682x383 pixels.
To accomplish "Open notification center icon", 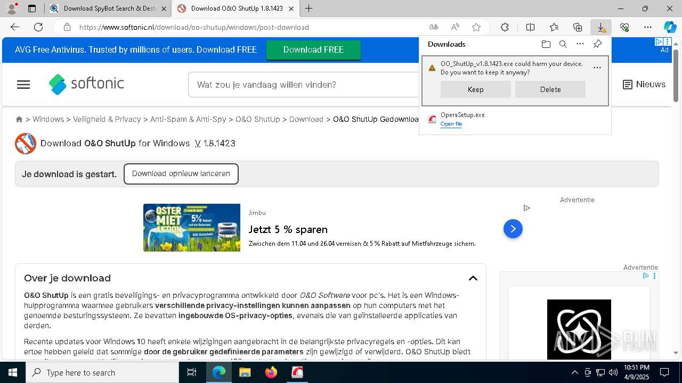I will click(664, 372).
